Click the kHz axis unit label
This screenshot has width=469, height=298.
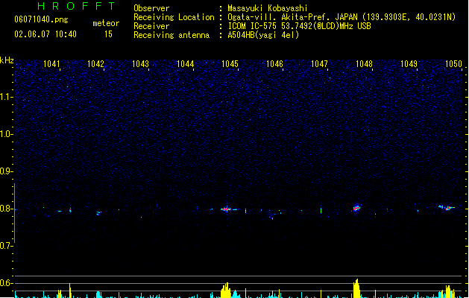tap(7, 60)
